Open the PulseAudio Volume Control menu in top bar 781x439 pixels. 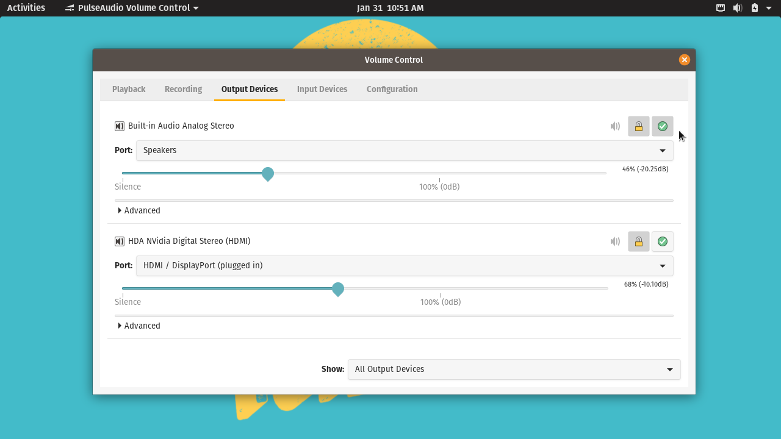tap(130, 8)
